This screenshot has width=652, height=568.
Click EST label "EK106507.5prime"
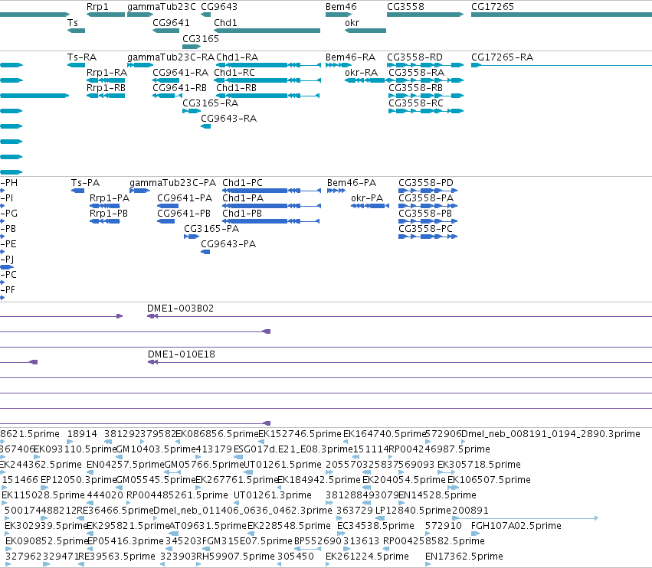click(489, 480)
